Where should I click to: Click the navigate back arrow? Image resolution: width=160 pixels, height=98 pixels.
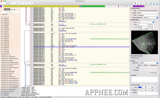(2, 3)
